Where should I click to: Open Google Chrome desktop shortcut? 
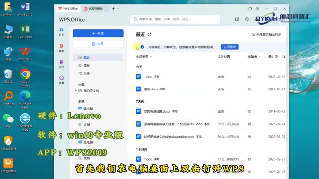pos(25,78)
